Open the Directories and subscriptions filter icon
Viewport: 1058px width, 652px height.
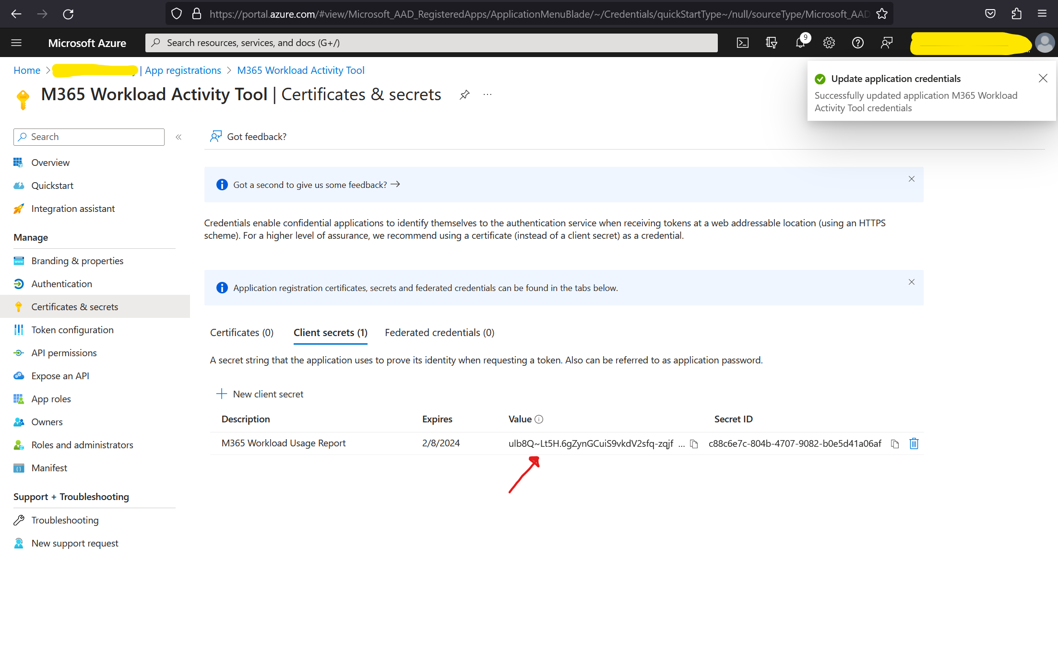pyautogui.click(x=771, y=43)
